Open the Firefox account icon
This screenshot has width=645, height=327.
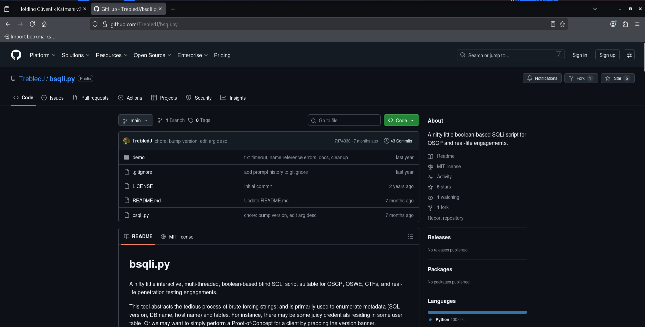click(x=613, y=24)
